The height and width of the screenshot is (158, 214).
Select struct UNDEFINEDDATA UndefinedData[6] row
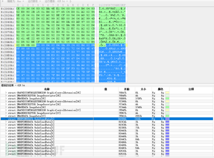point(107,136)
